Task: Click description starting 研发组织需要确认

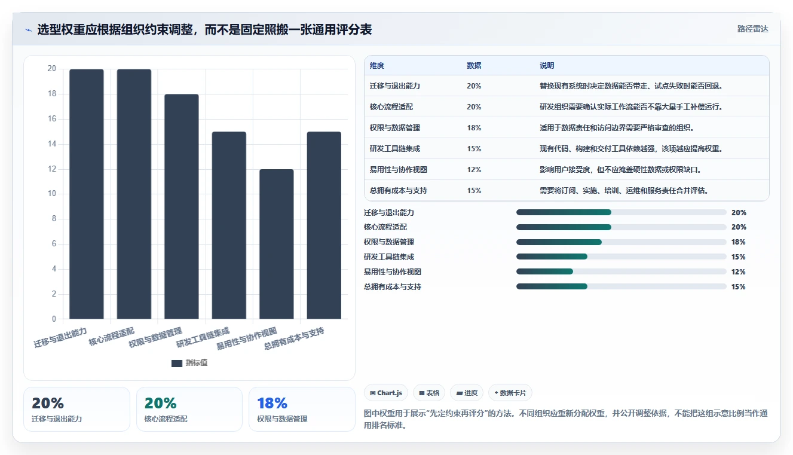Action: pos(632,107)
